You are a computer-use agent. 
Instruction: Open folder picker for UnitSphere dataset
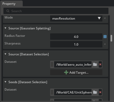[x=95, y=92]
